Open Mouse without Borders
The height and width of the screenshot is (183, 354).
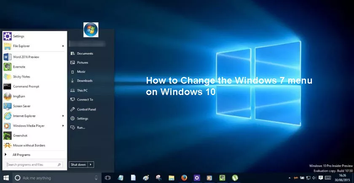35,146
